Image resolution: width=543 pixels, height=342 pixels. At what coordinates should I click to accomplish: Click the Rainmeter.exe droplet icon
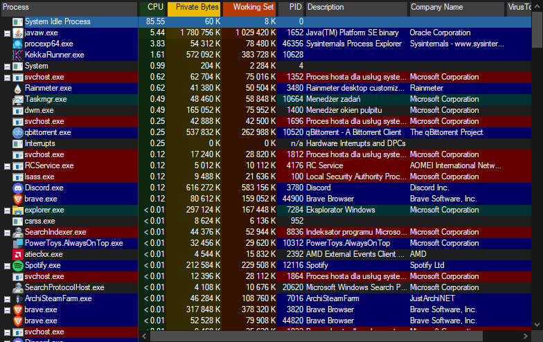(18, 89)
